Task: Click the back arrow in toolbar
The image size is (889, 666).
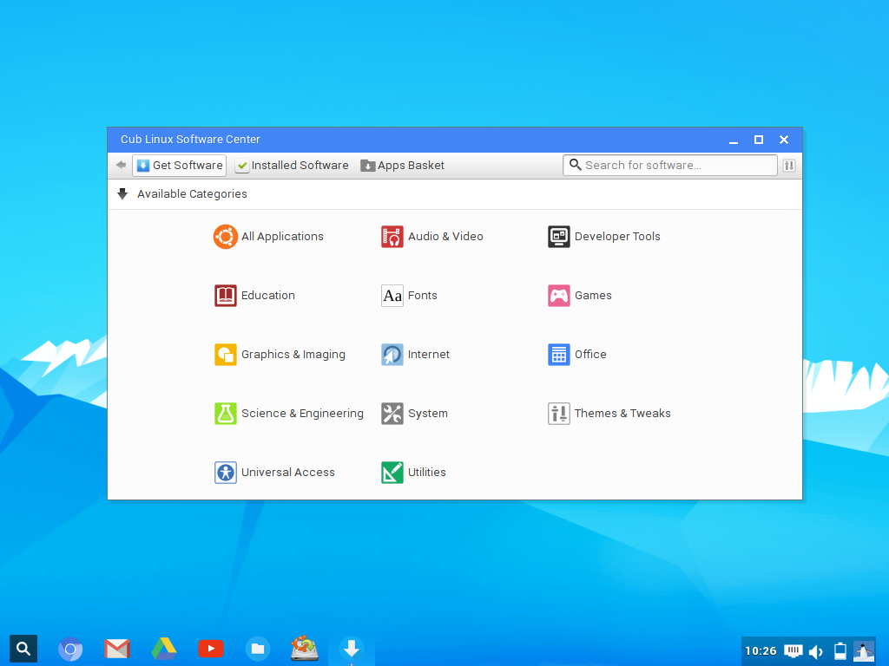Action: [x=121, y=166]
